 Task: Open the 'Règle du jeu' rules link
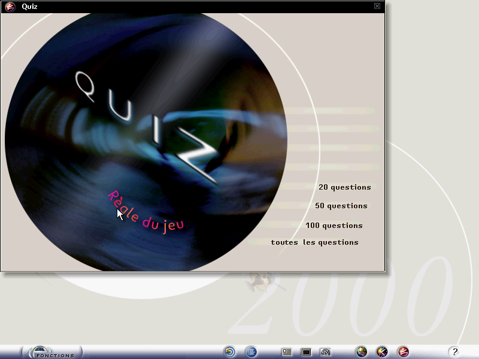pos(145,212)
